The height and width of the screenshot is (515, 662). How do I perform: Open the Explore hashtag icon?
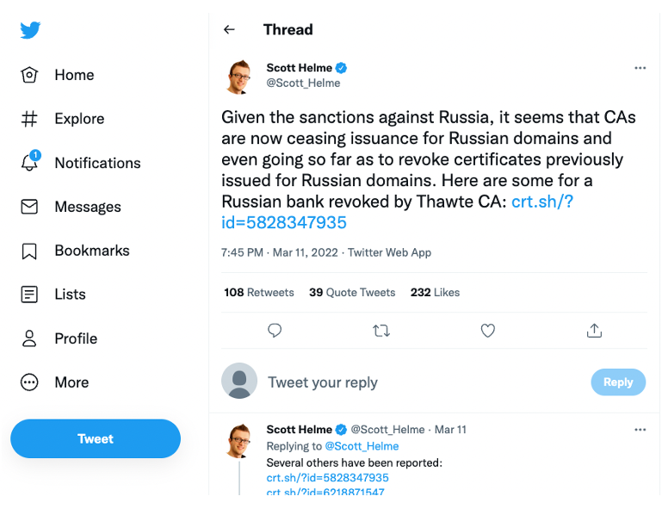tap(30, 119)
